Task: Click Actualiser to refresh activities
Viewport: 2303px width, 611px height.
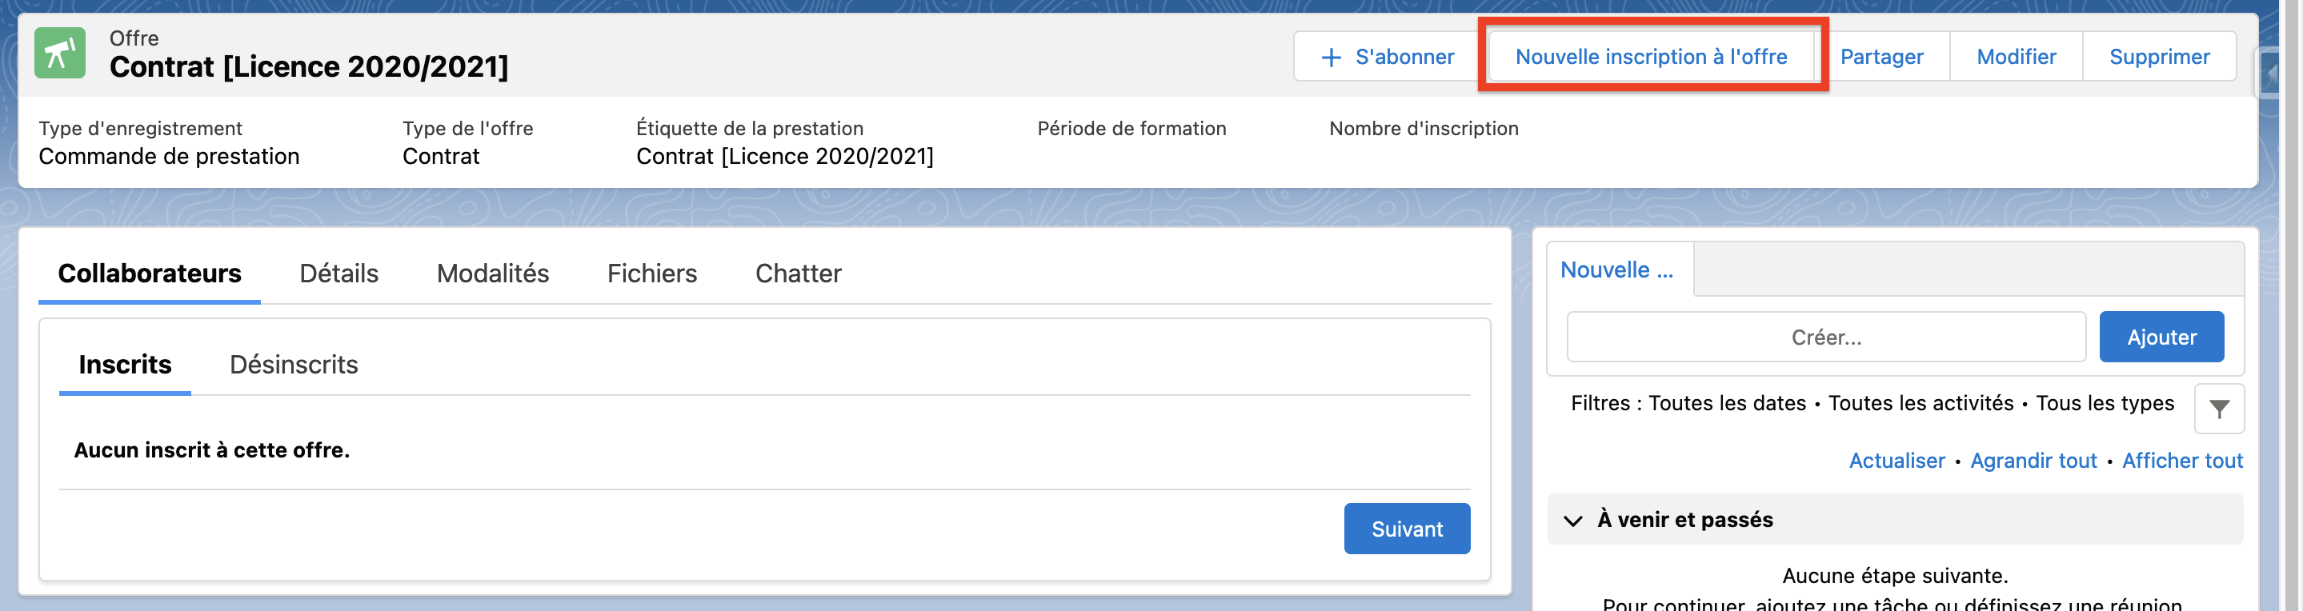Action: pyautogui.click(x=1896, y=460)
